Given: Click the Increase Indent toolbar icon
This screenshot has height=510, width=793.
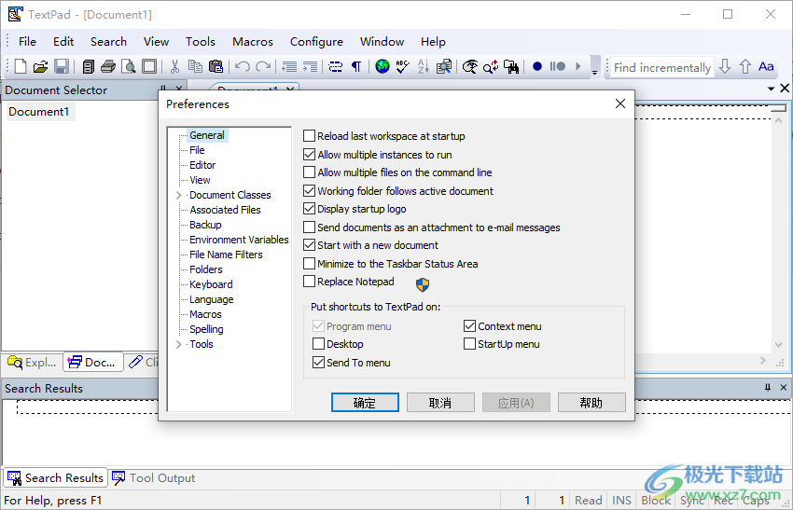Looking at the screenshot, I should 310,66.
